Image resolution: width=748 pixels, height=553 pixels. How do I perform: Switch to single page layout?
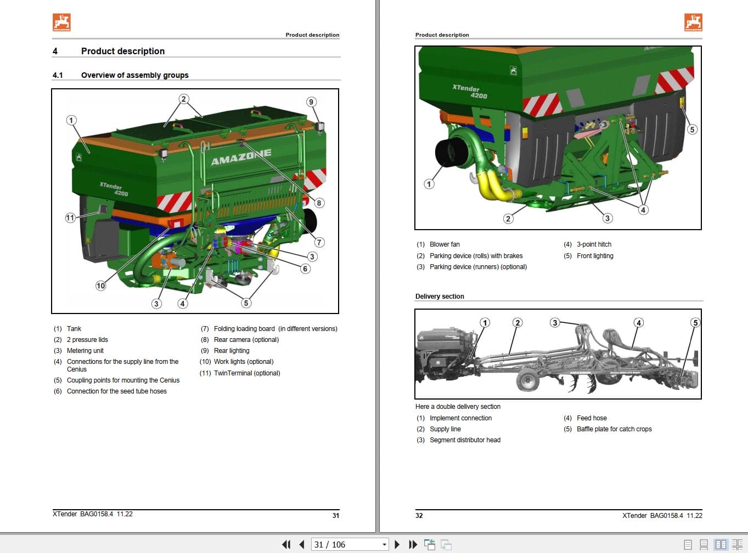(688, 544)
